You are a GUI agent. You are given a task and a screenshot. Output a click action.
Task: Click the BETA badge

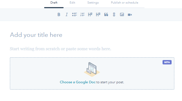pos(167,62)
